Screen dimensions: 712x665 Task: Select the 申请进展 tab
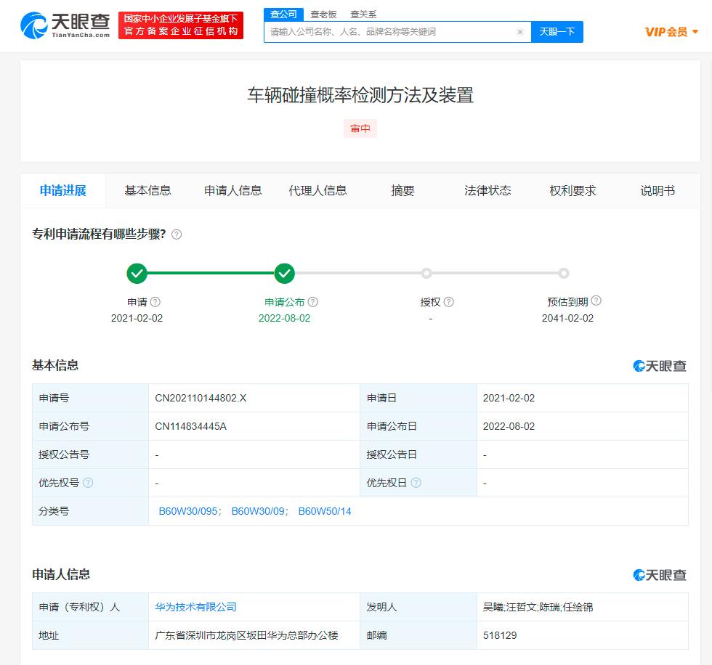pyautogui.click(x=63, y=190)
